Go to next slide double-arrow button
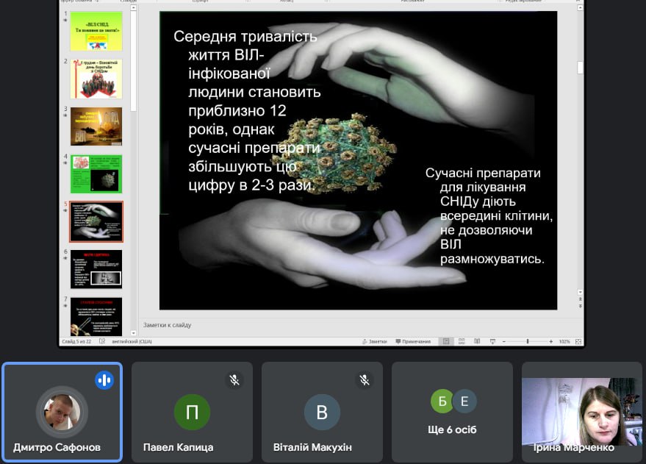646x464 pixels. 580,306
